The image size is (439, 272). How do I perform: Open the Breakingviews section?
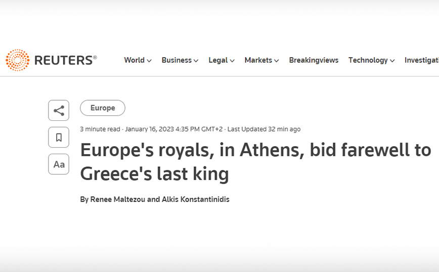pos(314,60)
